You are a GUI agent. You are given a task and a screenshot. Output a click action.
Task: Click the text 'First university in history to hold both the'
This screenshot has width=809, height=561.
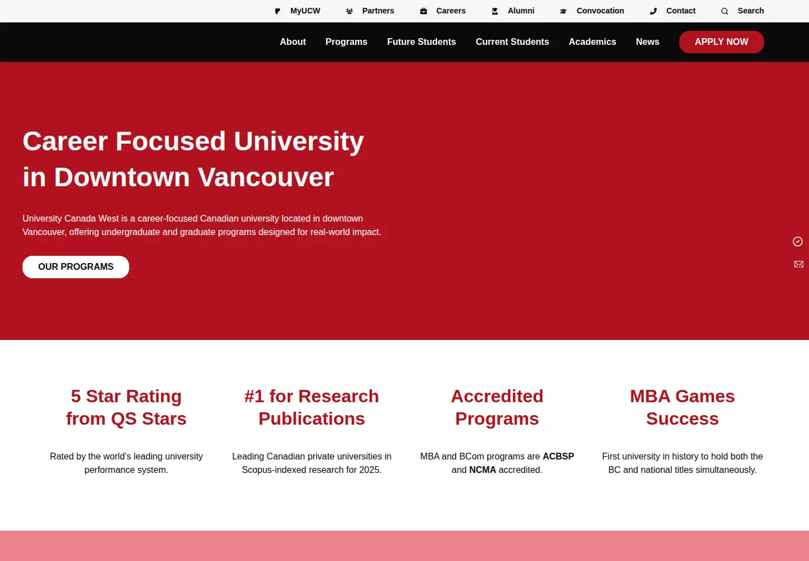pyautogui.click(x=683, y=456)
